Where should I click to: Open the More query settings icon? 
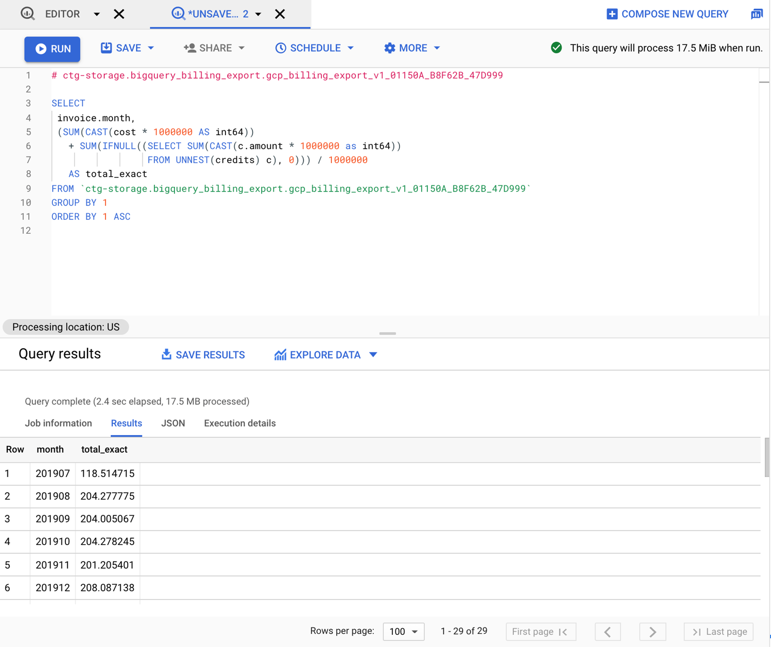pos(389,48)
